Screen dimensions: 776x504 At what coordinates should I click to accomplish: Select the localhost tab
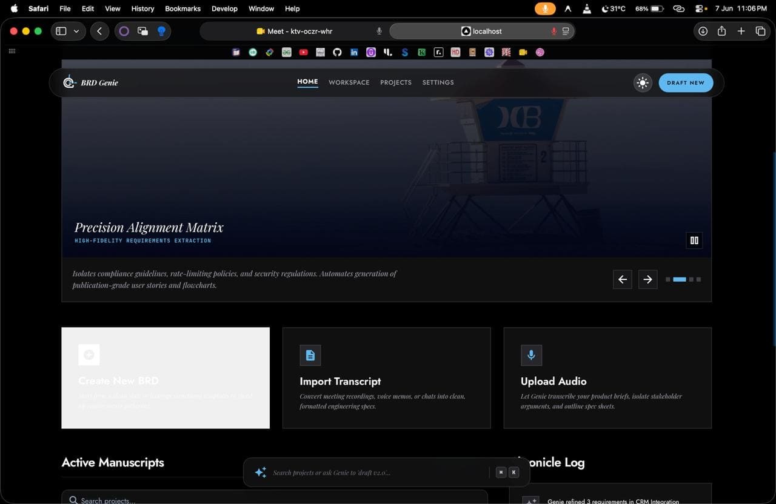click(x=482, y=31)
